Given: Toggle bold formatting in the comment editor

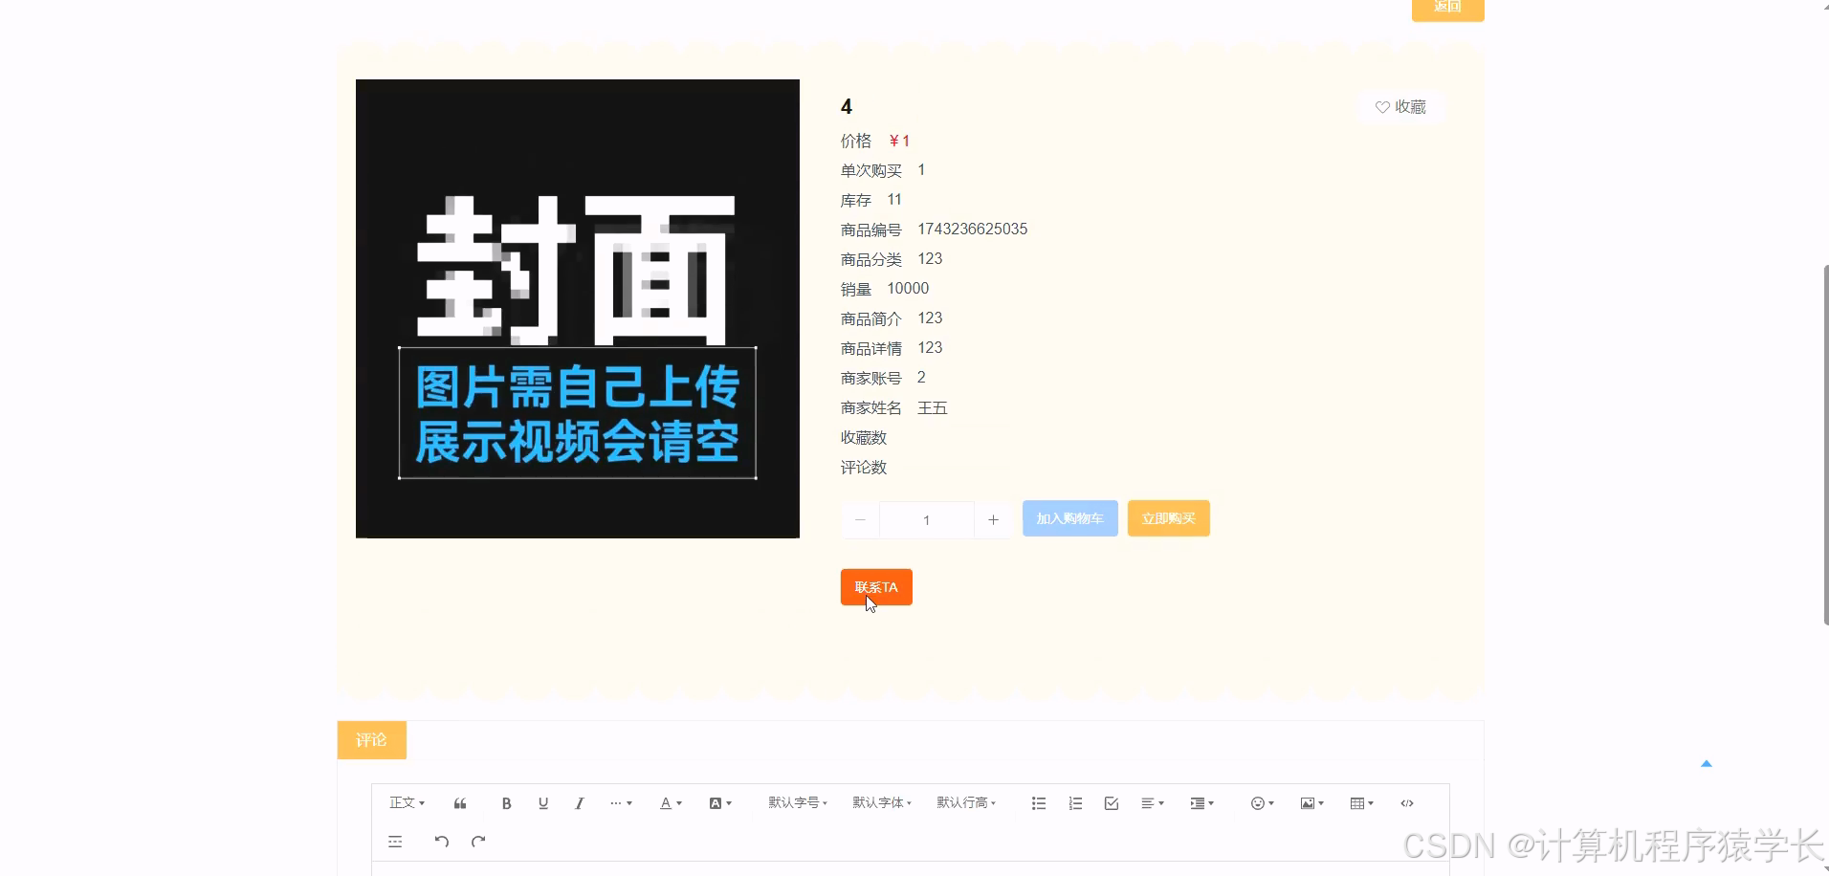Looking at the screenshot, I should pyautogui.click(x=506, y=802).
